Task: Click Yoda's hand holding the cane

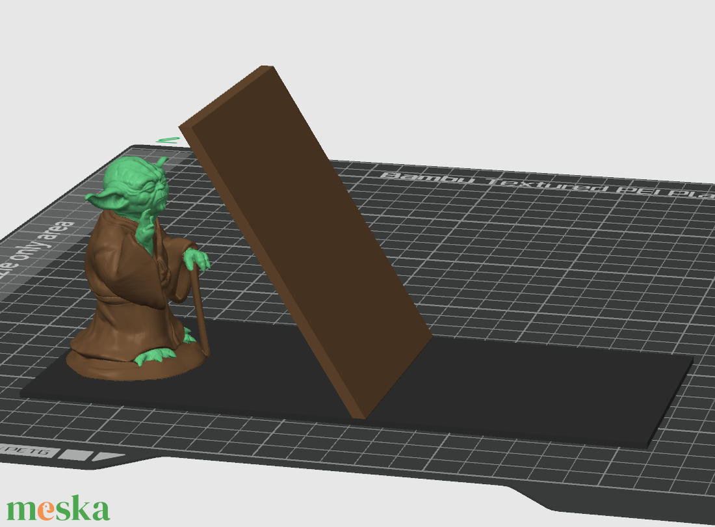Action: click(x=195, y=259)
